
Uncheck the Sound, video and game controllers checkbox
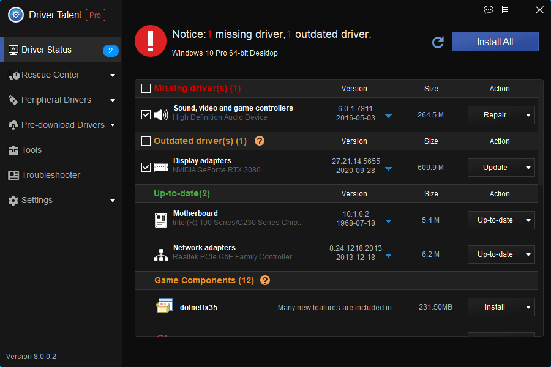(146, 114)
